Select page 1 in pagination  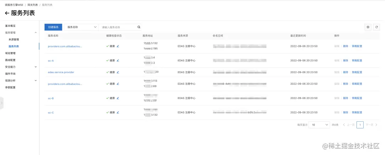coord(360,125)
